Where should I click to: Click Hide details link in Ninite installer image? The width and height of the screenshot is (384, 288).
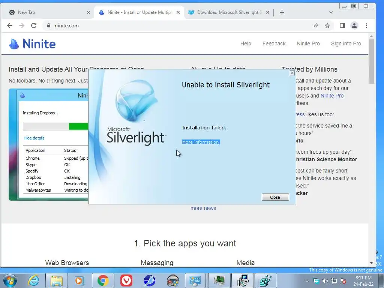click(34, 138)
